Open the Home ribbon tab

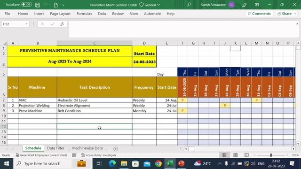(x=23, y=14)
